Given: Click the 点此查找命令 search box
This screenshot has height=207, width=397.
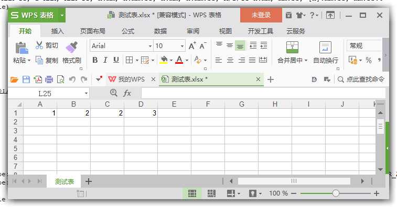Looking at the screenshot, I should pyautogui.click(x=361, y=79).
